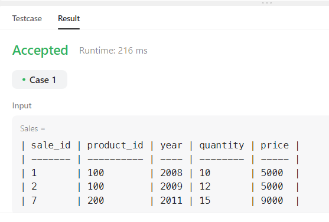Screen dimensions: 329x222
Task: Switch to the Testcase tab
Action: pyautogui.click(x=27, y=18)
